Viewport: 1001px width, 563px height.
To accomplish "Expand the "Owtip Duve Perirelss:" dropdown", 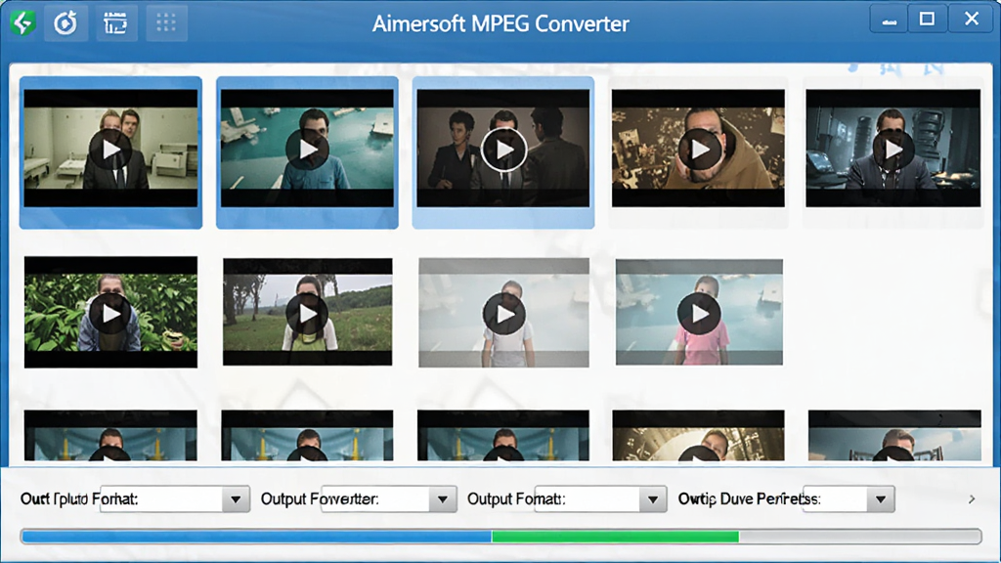I will pyautogui.click(x=881, y=499).
